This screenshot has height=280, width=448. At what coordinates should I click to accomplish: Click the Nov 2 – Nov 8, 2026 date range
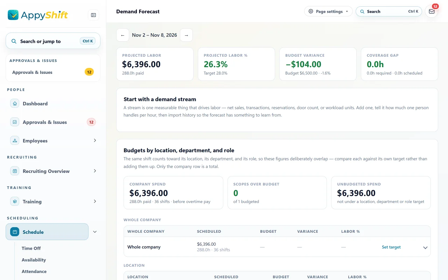154,35
